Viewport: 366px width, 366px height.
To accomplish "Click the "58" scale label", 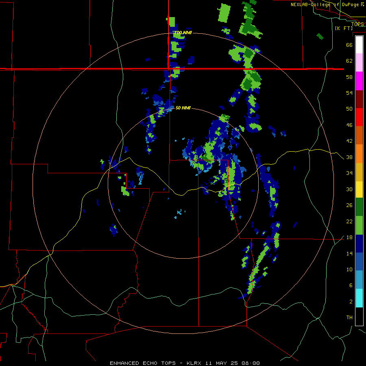I will point(349,77).
